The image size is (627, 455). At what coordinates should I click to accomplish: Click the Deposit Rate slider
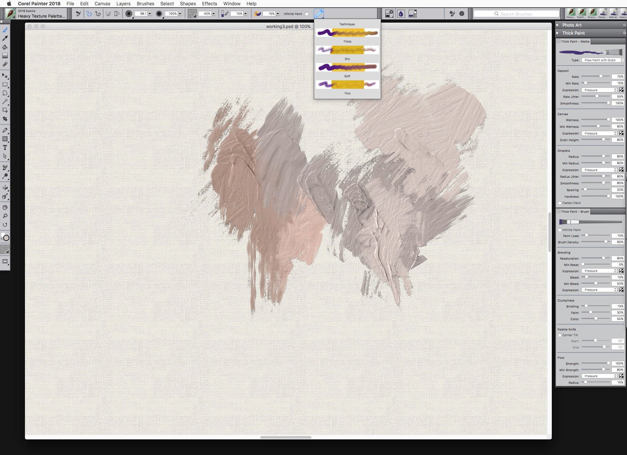point(596,77)
